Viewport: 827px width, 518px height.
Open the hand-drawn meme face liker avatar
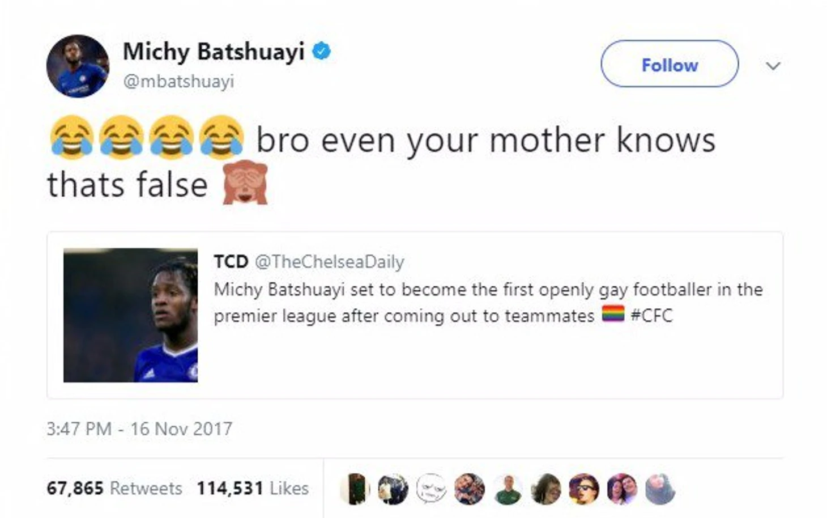tap(430, 489)
